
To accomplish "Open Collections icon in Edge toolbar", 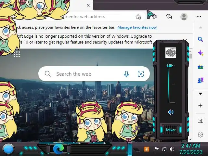I will (169, 17).
